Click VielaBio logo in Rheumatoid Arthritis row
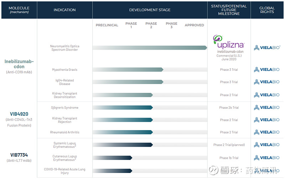 pos(266,132)
